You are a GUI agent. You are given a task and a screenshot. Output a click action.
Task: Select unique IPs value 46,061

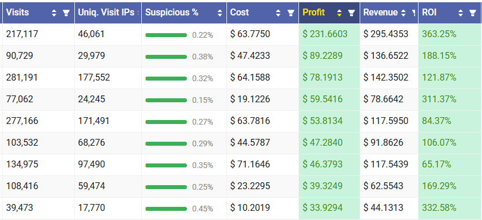pos(91,34)
